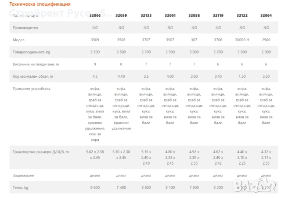Click JLG manufacturer cell under code 32133

(x=146, y=28)
